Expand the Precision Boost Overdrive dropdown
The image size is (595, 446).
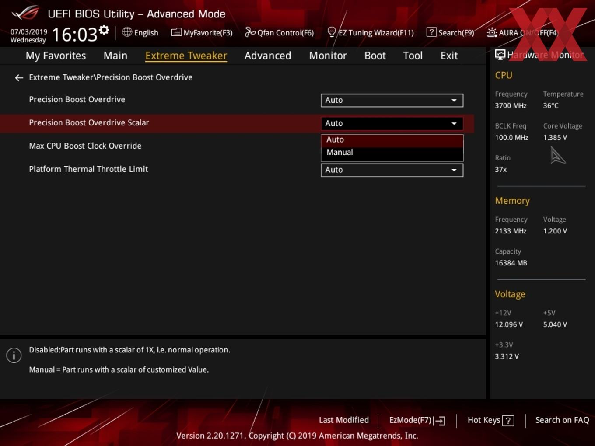tap(392, 100)
